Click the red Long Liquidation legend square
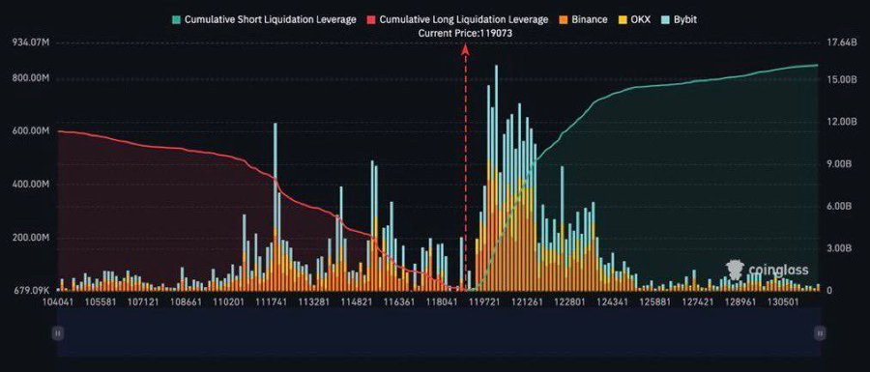Viewport: 870px width, 372px height. point(371,19)
